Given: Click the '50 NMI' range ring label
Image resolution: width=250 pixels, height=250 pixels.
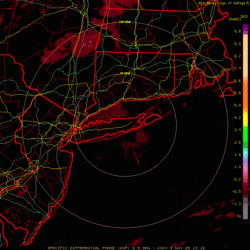Looking at the screenshot, I should click(125, 74).
